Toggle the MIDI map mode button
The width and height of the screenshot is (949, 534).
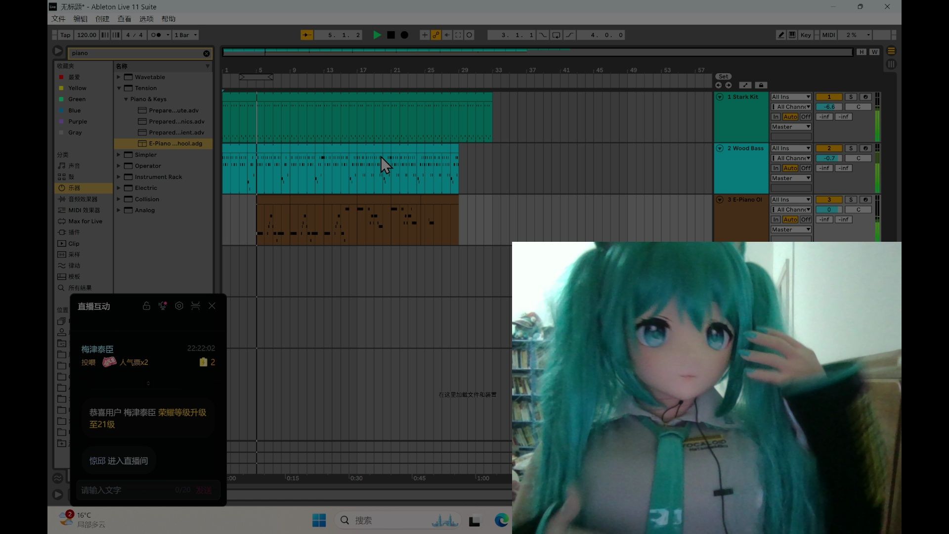click(x=828, y=35)
